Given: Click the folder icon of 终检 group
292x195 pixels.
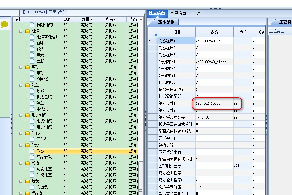Looking at the screenshot, I should 27,163.
